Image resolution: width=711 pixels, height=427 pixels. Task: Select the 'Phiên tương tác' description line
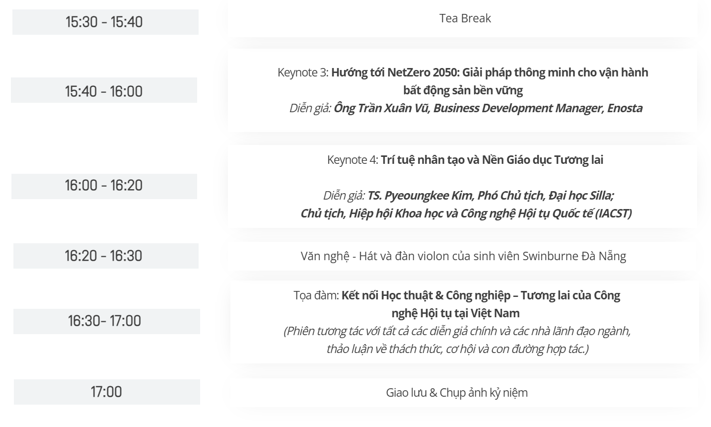[457, 331]
